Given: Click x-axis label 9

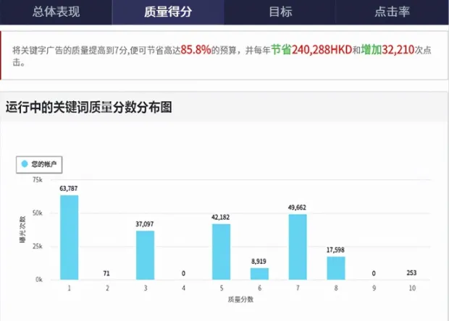Looking at the screenshot, I should (x=374, y=288).
